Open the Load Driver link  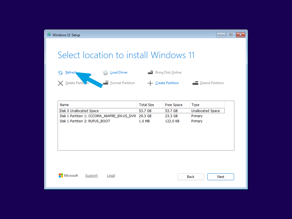pyautogui.click(x=119, y=72)
